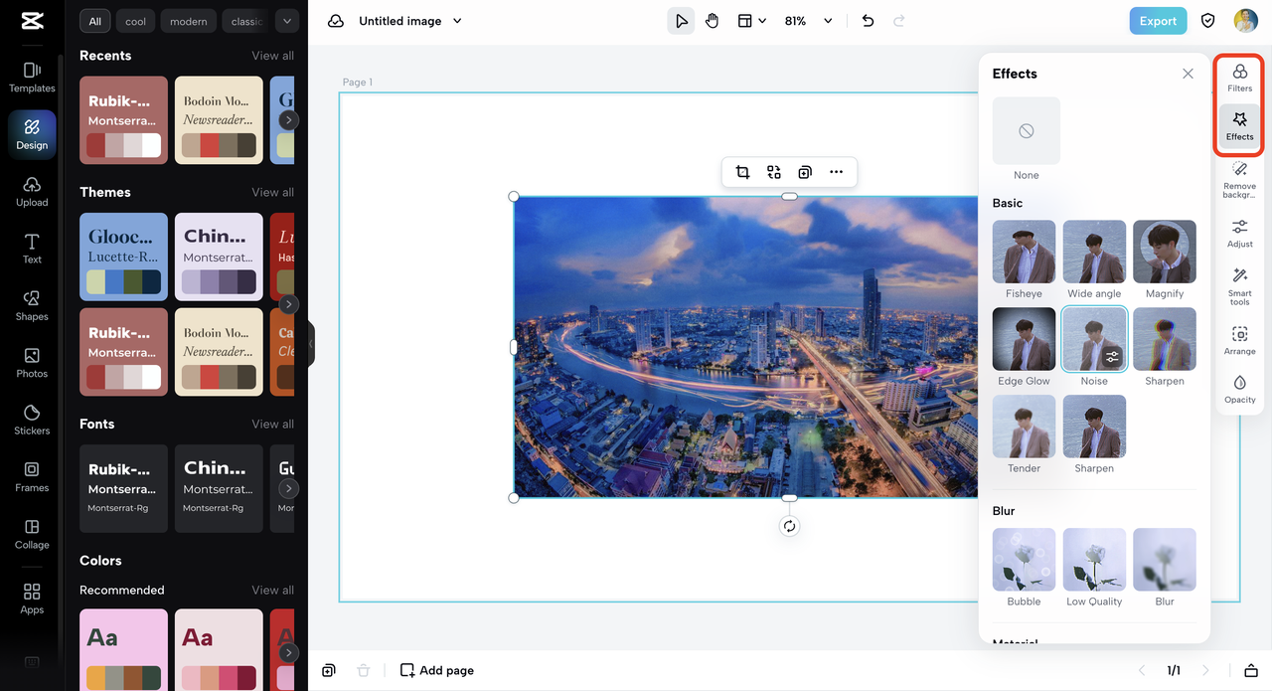1272x691 pixels.
Task: Select the Text tool in sidebar
Action: (32, 249)
